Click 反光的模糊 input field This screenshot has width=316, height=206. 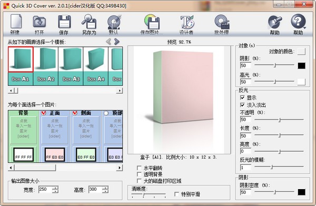[245, 168]
